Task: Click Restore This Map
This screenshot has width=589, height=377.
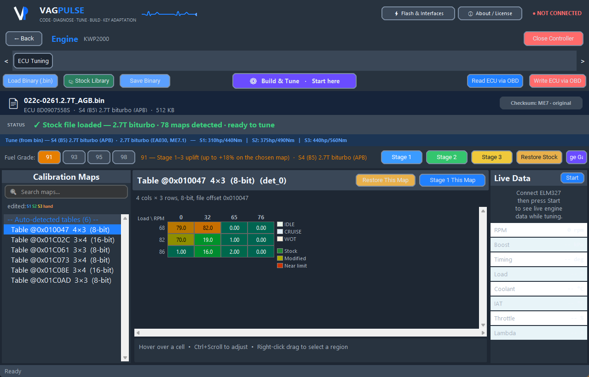Action: click(x=386, y=180)
